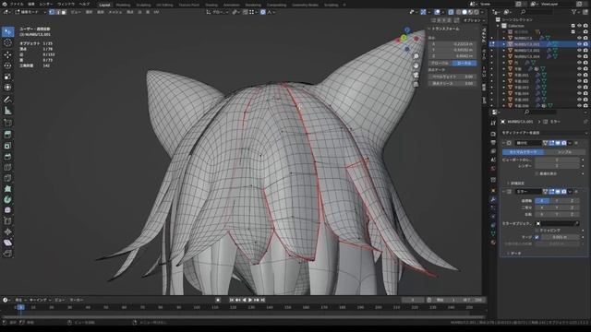Select the Inset Faces tool
This screenshot has height=332, width=591.
pyautogui.click(x=7, y=146)
